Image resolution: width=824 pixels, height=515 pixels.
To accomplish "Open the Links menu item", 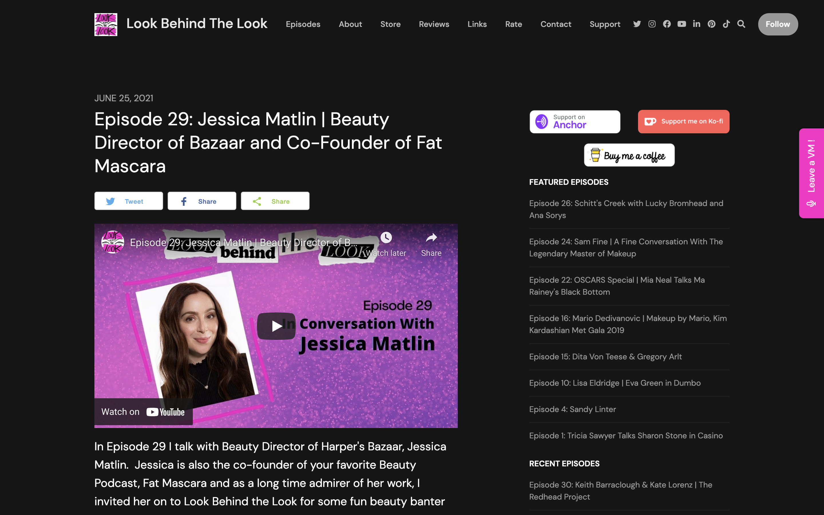I will click(477, 24).
